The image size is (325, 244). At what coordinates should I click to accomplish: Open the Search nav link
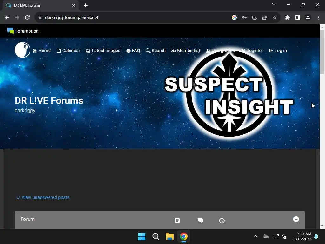[156, 51]
